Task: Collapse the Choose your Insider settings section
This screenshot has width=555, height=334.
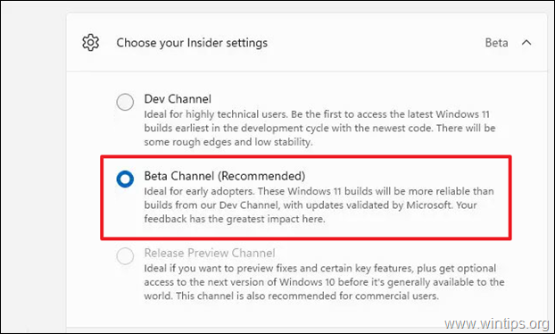Action: click(x=526, y=43)
